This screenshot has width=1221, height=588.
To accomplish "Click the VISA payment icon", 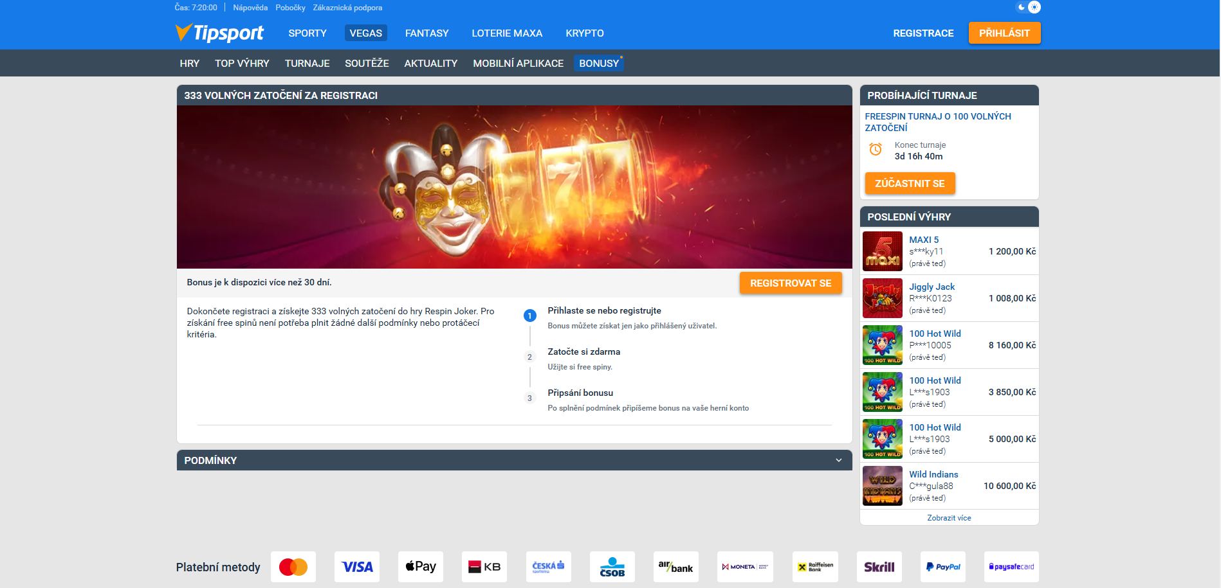I will coord(357,567).
